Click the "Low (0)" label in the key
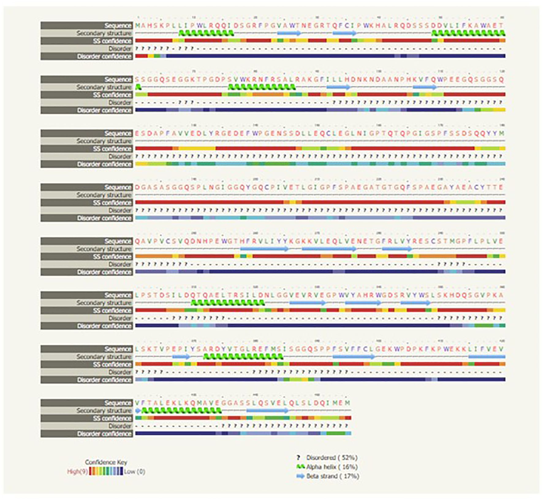 [x=135, y=472]
